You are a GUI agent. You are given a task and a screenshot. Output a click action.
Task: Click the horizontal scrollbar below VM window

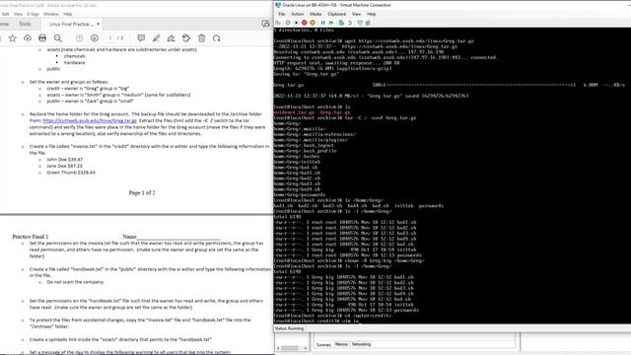pyautogui.click(x=292, y=348)
